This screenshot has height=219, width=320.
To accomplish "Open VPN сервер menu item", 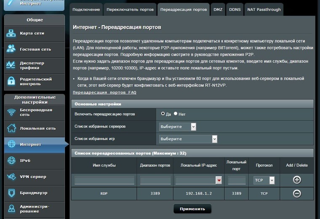I will pos(35,177).
